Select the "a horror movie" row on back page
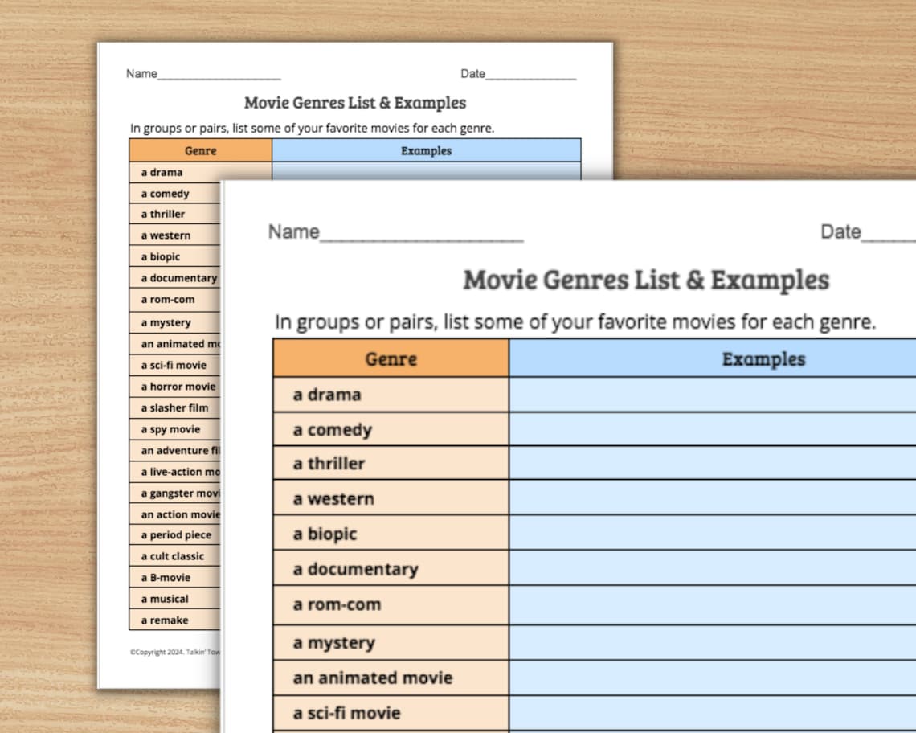916x733 pixels. [x=175, y=387]
